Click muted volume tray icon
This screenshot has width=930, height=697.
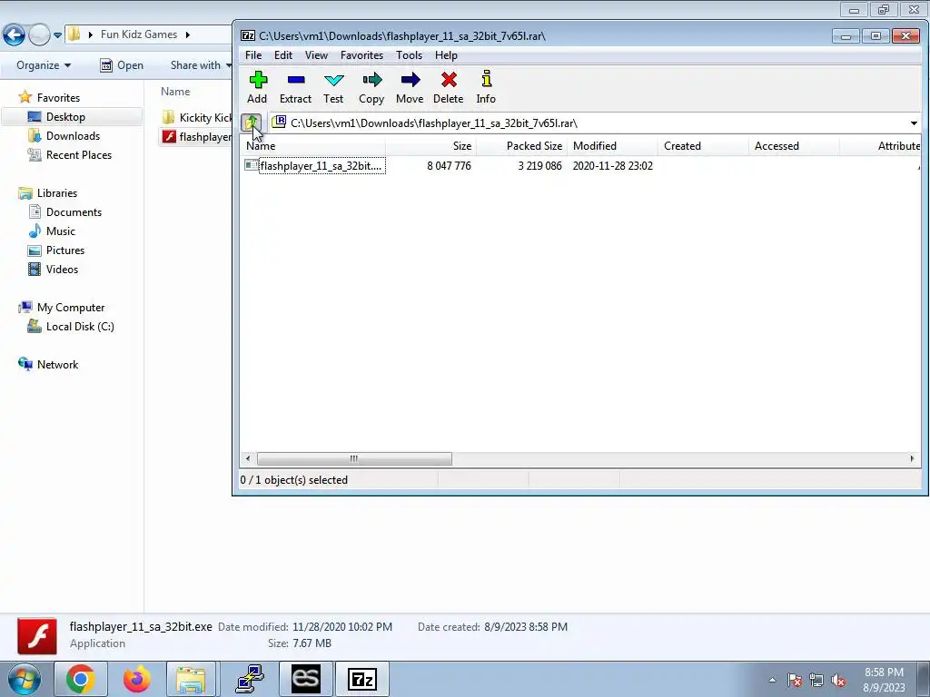pyautogui.click(x=838, y=681)
